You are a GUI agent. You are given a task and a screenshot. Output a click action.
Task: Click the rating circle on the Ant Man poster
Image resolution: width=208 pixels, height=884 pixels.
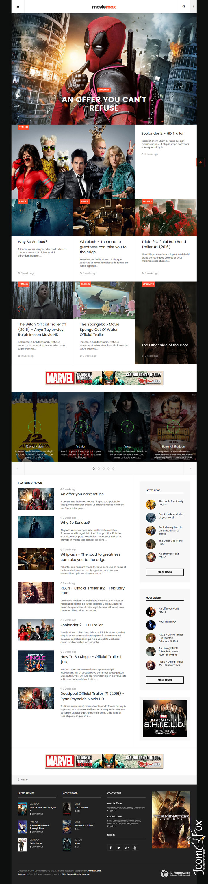point(81,427)
